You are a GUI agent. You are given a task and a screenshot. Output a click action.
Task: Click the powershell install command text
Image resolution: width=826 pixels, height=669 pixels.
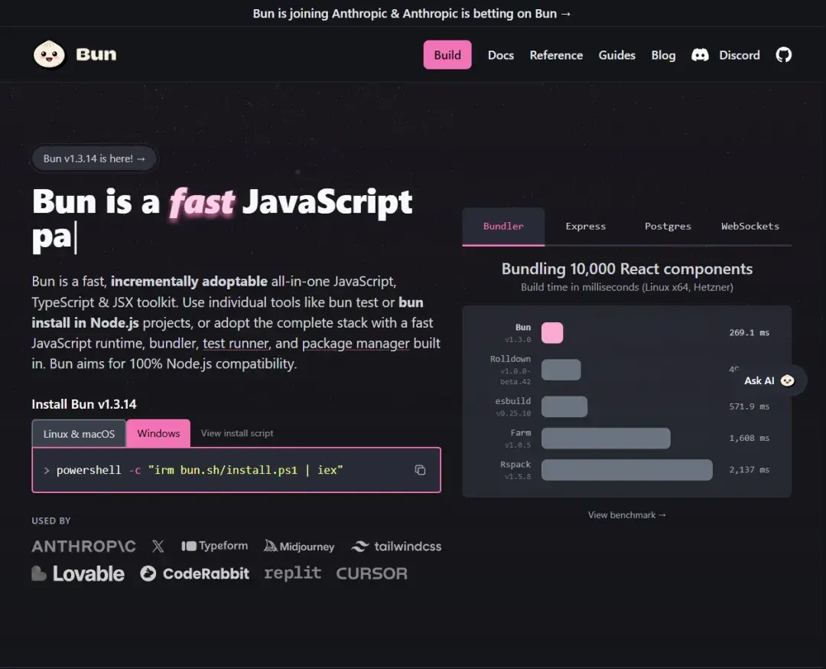[200, 470]
